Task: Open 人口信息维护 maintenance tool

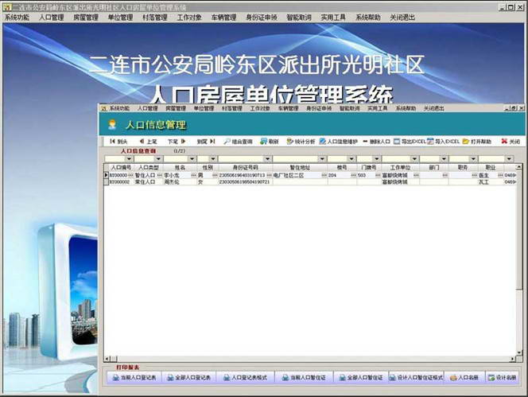Action: tap(338, 142)
